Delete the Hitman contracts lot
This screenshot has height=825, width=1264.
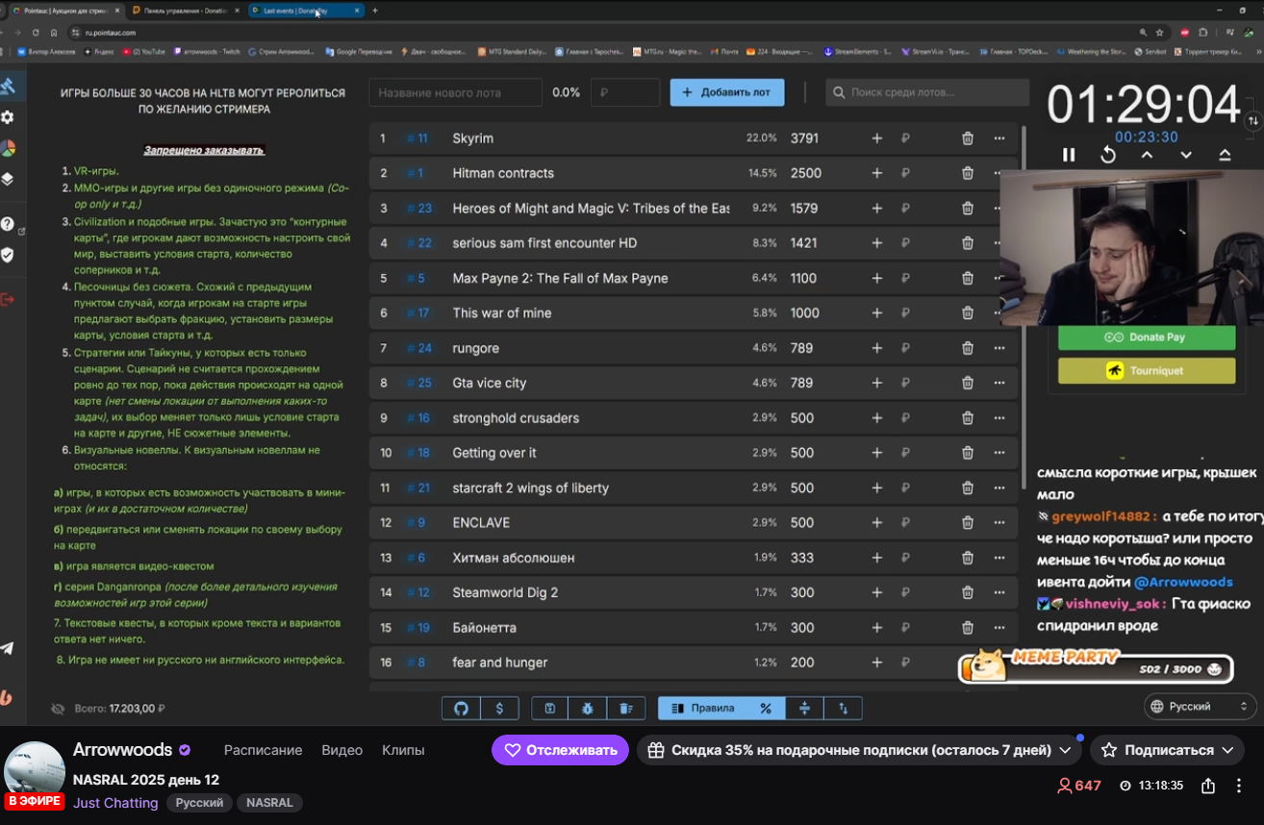968,173
